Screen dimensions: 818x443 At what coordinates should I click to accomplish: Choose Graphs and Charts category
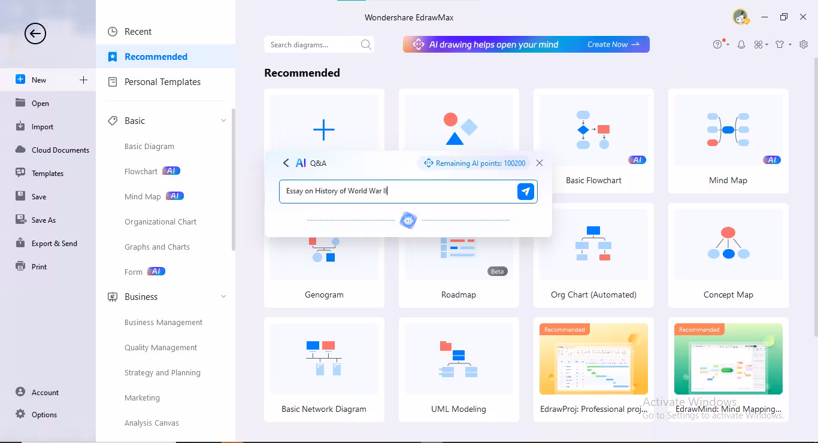[157, 247]
